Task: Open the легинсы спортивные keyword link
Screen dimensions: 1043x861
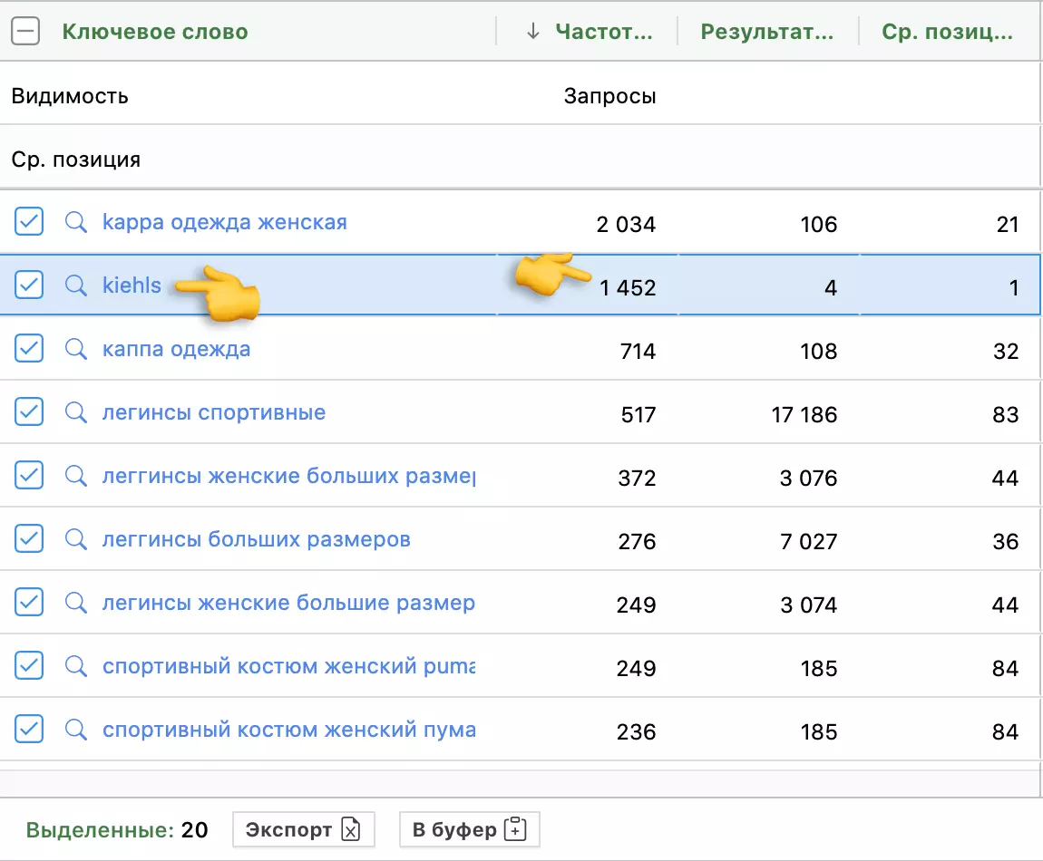Action: point(213,412)
